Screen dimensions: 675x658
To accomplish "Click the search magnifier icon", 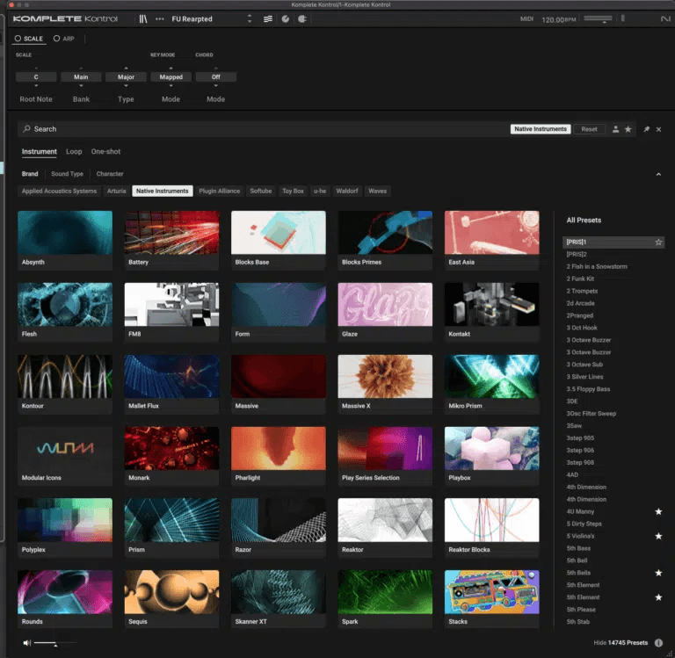I will 26,128.
